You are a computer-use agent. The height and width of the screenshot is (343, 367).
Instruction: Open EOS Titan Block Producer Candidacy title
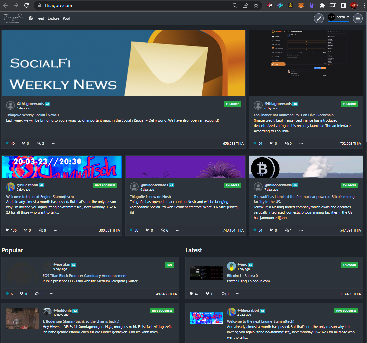(84, 276)
